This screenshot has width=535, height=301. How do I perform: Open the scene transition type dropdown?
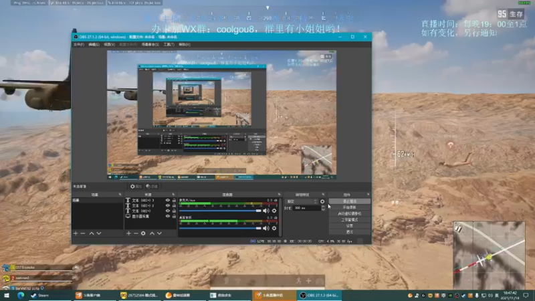pos(302,202)
